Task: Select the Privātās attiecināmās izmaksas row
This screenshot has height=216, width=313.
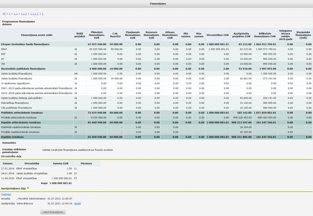Action: [x=156, y=117]
